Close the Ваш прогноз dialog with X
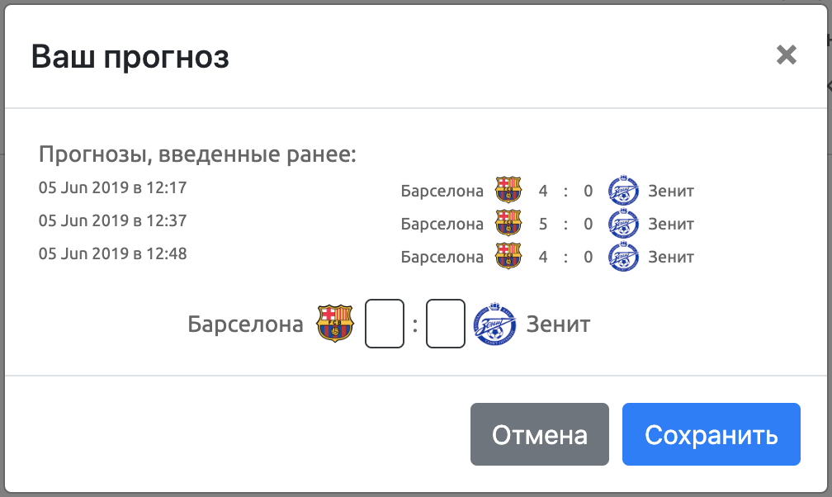Screen dimensions: 832x497 (787, 55)
